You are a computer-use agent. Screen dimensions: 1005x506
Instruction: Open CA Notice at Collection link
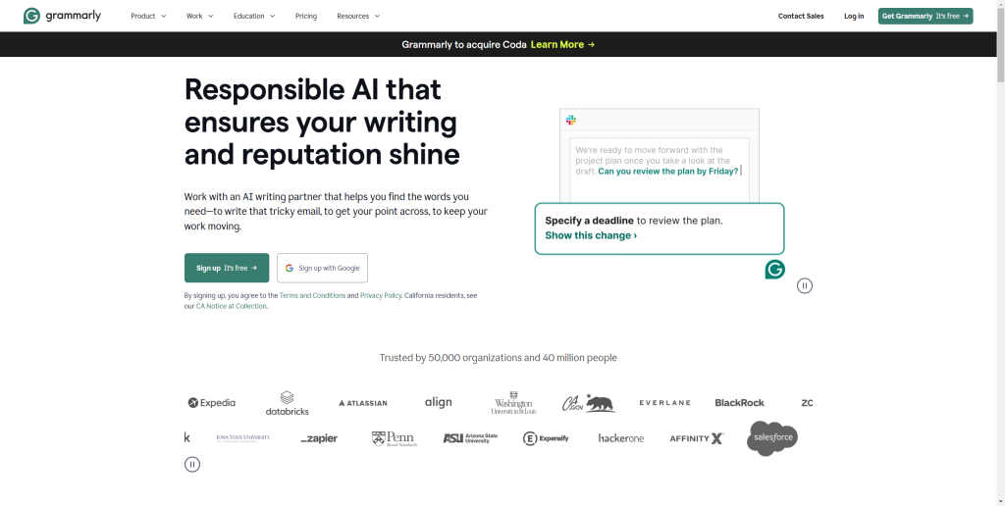pos(231,306)
